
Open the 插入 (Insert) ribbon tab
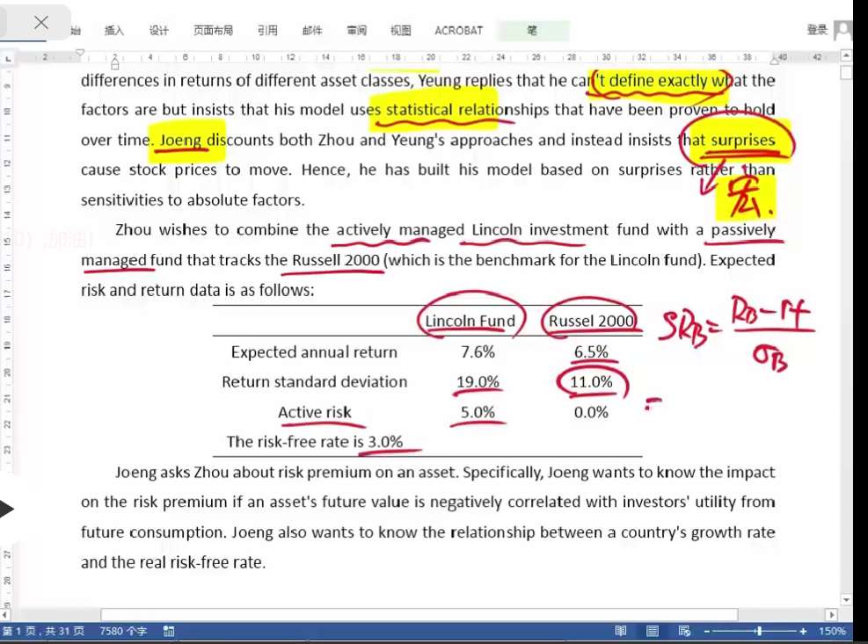point(114,31)
